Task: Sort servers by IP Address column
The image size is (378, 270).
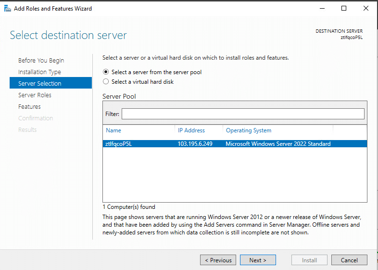Action: pos(191,130)
